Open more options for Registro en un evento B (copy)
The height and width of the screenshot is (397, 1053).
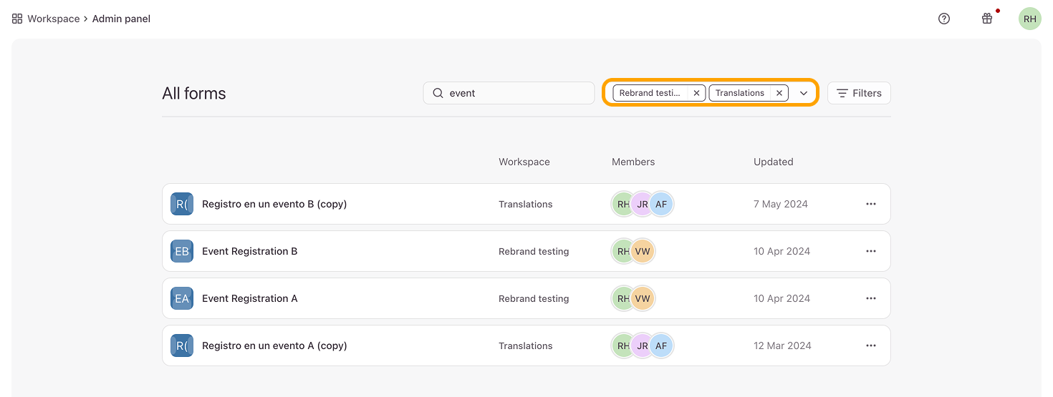[x=871, y=204]
